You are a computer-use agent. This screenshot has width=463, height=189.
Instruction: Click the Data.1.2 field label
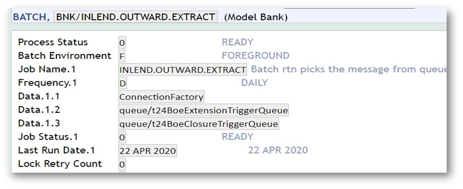39,110
